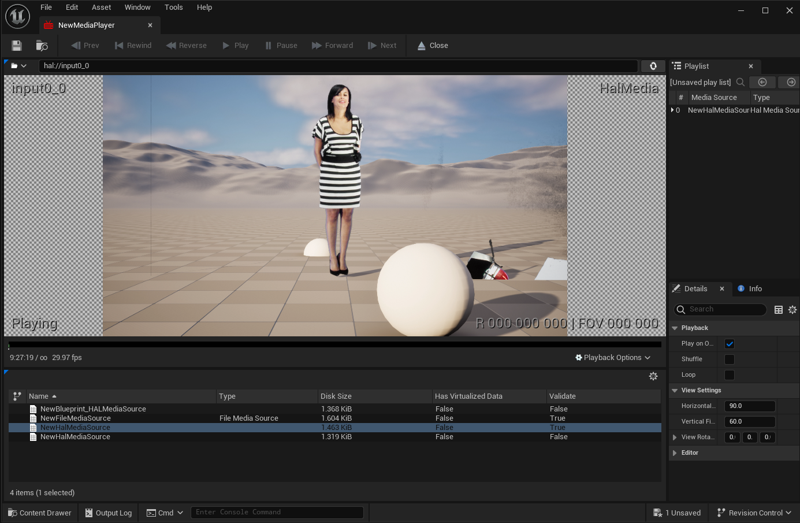This screenshot has width=800, height=523.
Task: Open the media folder dropdown
Action: click(x=18, y=66)
